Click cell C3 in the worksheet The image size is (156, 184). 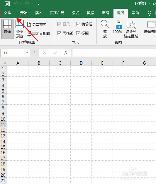pyautogui.click(x=60, y=79)
